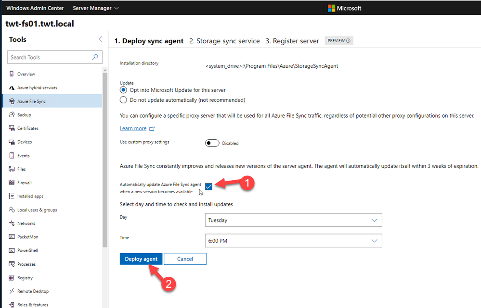Switch to Storage sync service step
The height and width of the screenshot is (308, 481).
coord(224,41)
